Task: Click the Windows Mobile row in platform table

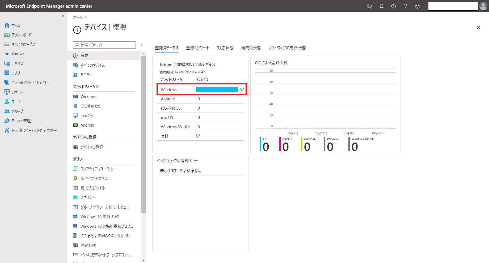Action: (x=201, y=127)
